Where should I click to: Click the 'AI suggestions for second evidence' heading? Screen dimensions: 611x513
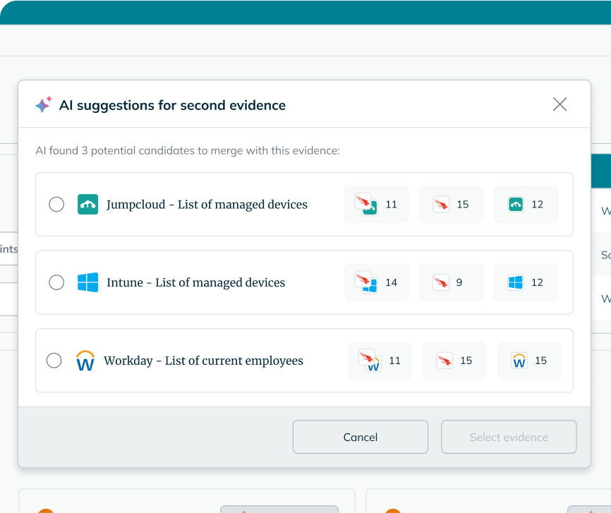coord(172,105)
